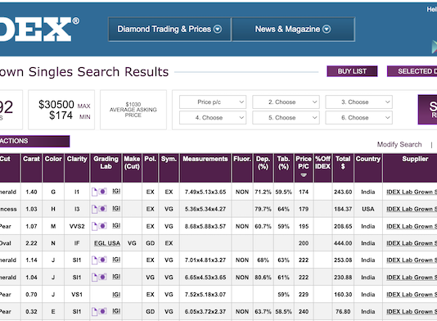Open the Price p/c sort dropdown
The height and width of the screenshot is (321, 437).
213,102
